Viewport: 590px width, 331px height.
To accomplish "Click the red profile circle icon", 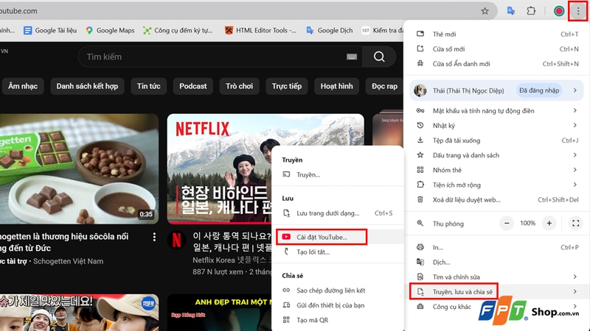I will (x=559, y=11).
